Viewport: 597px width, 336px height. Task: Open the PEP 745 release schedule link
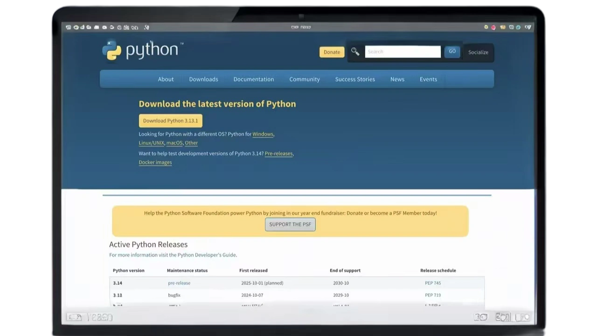433,283
